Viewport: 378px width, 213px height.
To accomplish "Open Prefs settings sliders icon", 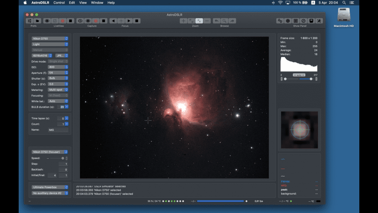I will point(30,20).
